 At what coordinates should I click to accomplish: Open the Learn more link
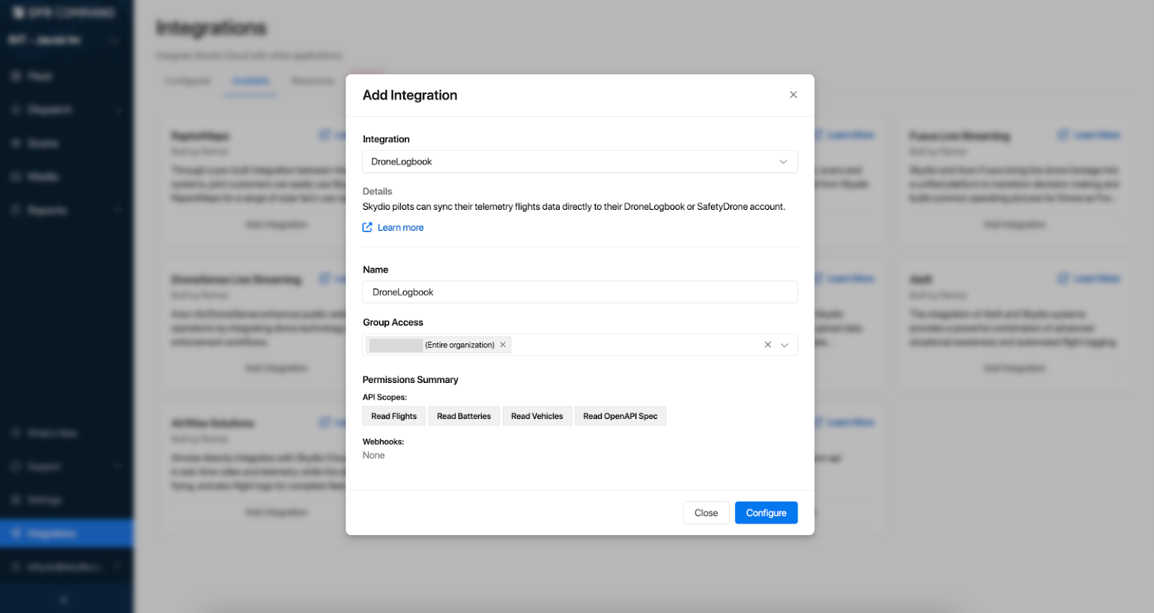click(x=400, y=228)
